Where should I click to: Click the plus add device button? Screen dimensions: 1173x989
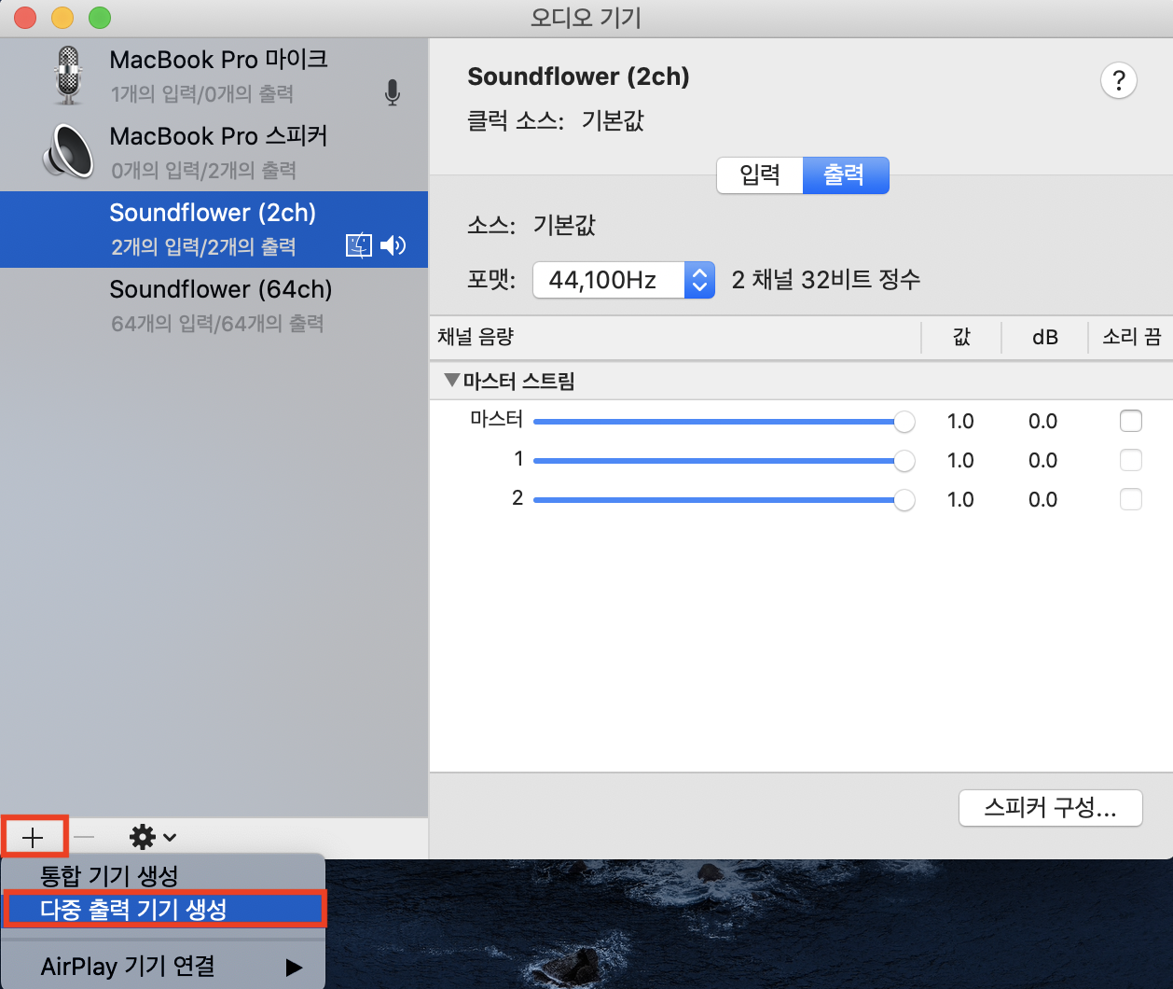(x=34, y=837)
